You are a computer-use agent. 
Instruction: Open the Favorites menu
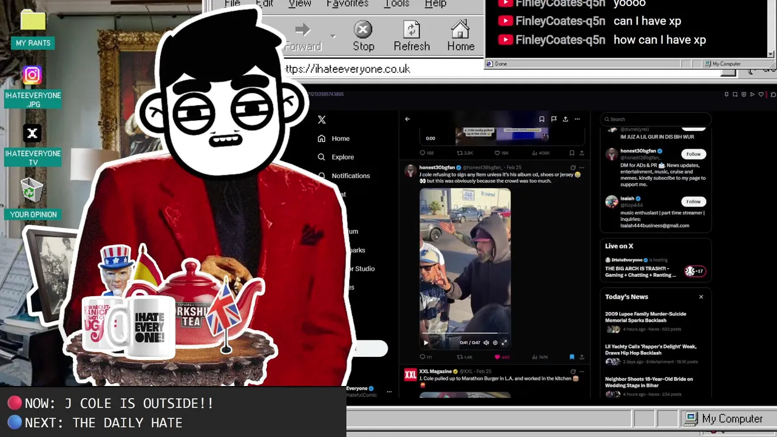click(347, 4)
